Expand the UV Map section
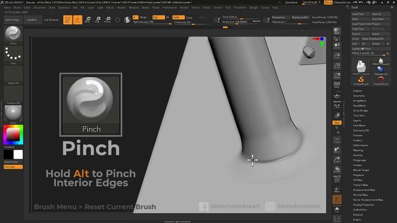 tap(357, 180)
